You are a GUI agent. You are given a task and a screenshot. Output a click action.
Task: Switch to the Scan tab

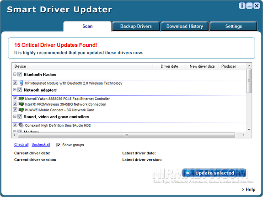point(87,27)
